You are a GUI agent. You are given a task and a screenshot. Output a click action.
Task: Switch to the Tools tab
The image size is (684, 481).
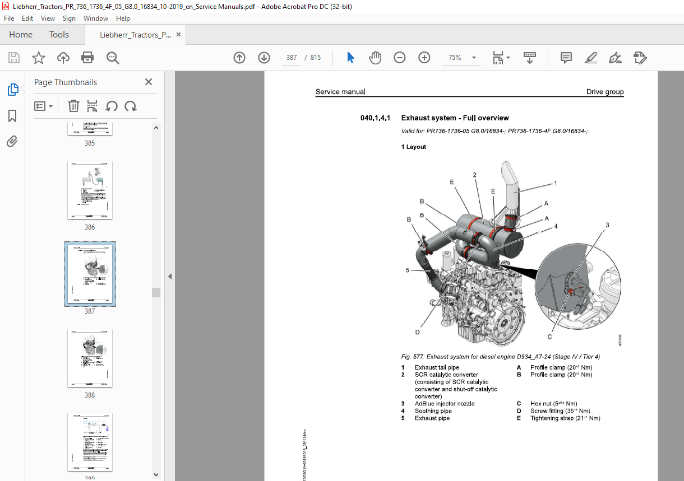click(59, 35)
